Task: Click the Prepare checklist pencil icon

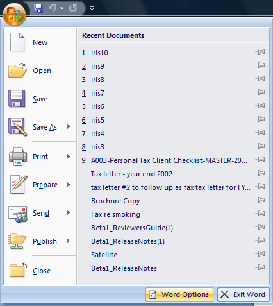Action: click(x=19, y=184)
